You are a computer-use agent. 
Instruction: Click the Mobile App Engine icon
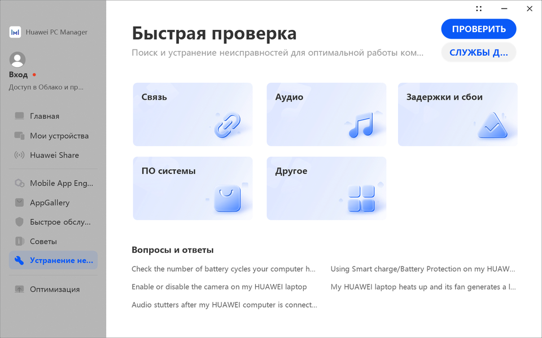pos(19,183)
